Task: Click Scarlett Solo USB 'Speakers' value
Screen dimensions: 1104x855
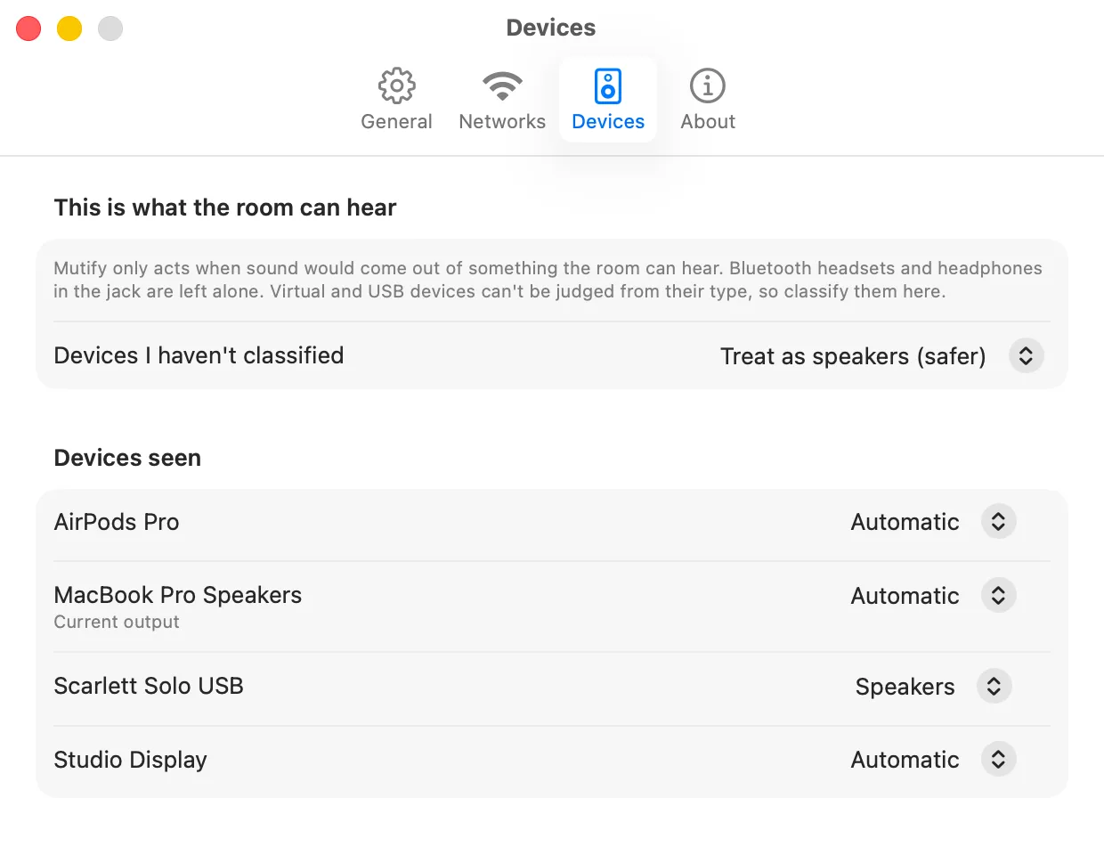Action: (905, 687)
